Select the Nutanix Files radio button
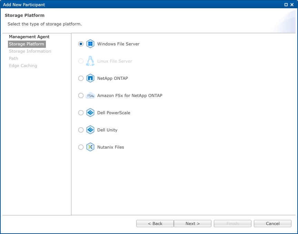Screen dimensions: 298x234 coord(81,147)
